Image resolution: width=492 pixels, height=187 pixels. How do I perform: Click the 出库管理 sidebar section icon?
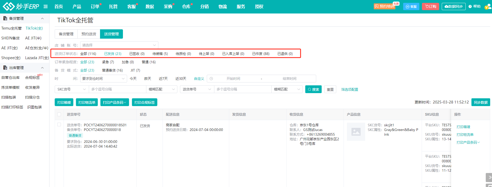point(5,68)
